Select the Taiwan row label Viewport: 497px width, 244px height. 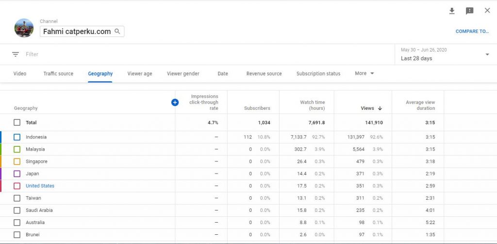pos(33,198)
